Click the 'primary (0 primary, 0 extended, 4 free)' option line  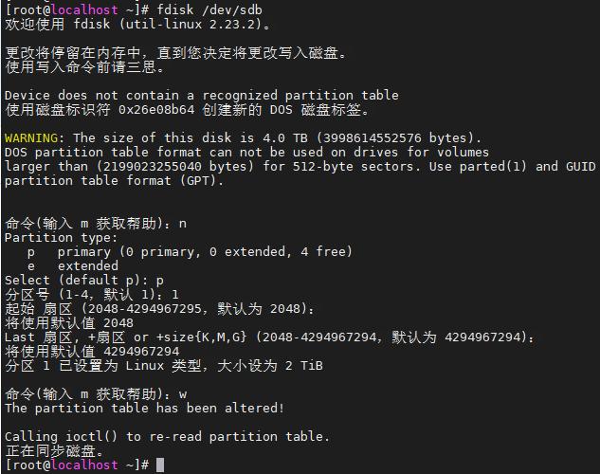point(204,251)
